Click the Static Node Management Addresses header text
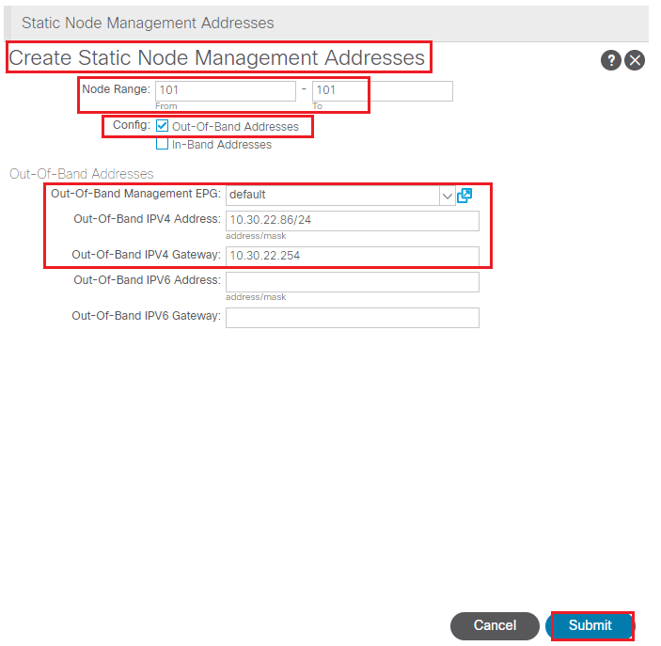 [x=148, y=23]
